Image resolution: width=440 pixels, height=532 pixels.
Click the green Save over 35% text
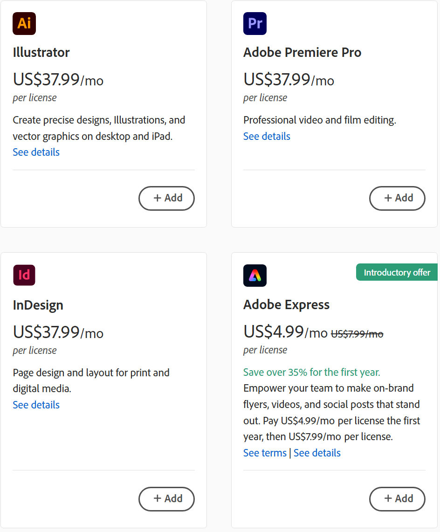pyautogui.click(x=312, y=372)
